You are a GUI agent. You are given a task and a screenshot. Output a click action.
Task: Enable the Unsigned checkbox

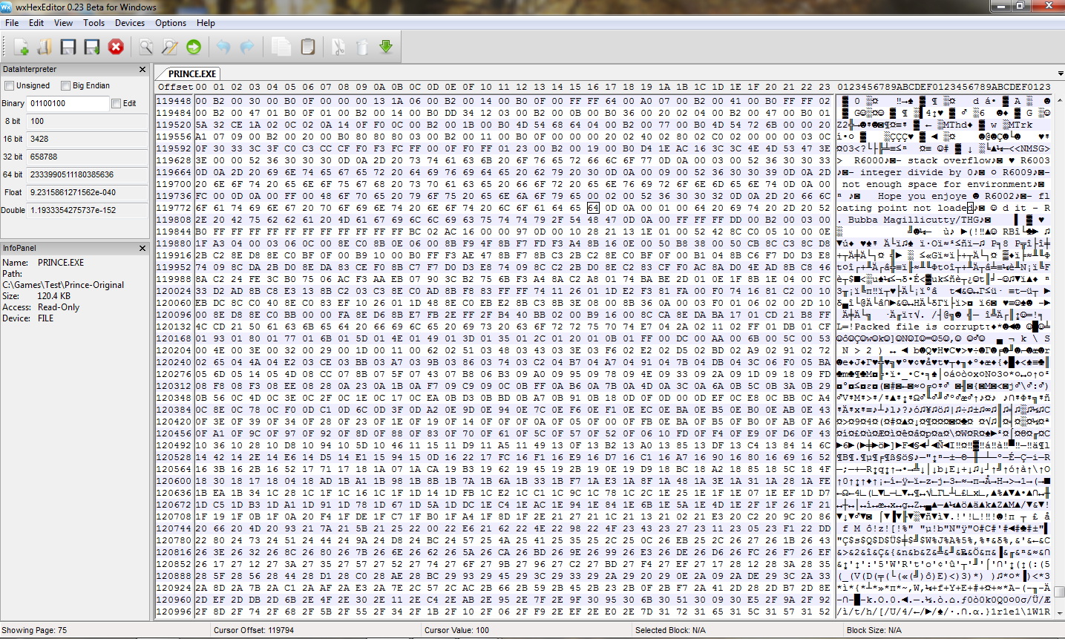coord(10,86)
